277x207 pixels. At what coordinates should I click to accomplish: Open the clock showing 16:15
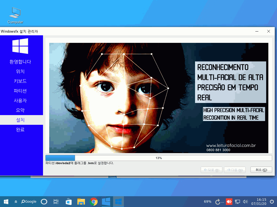coord(259,202)
